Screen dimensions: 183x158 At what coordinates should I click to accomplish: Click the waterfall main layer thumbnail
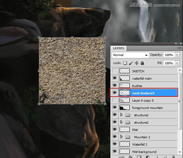(x=124, y=78)
